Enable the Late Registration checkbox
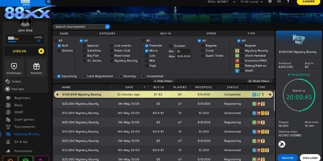The width and height of the screenshot is (323, 161). (x=84, y=76)
